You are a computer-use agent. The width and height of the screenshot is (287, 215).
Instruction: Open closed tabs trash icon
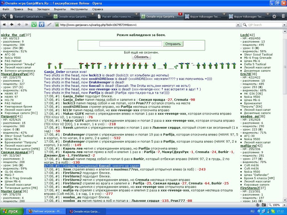[x=283, y=16]
